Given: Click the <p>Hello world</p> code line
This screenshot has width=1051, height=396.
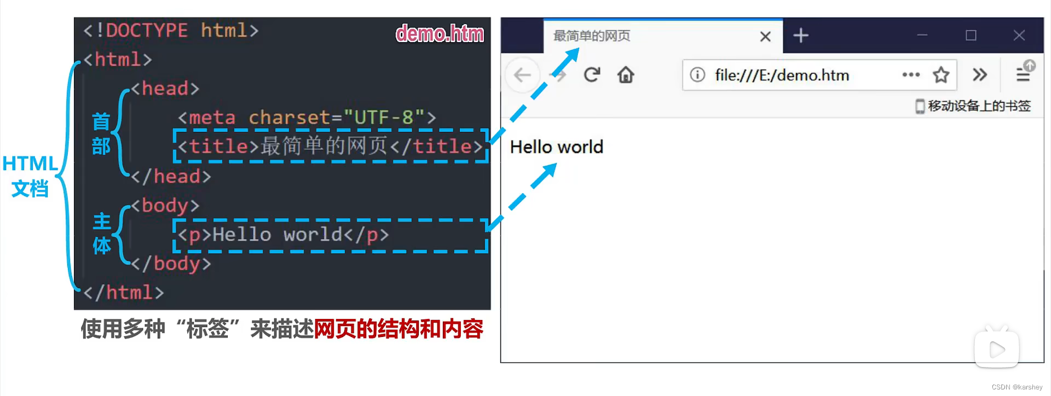Looking at the screenshot, I should (283, 235).
